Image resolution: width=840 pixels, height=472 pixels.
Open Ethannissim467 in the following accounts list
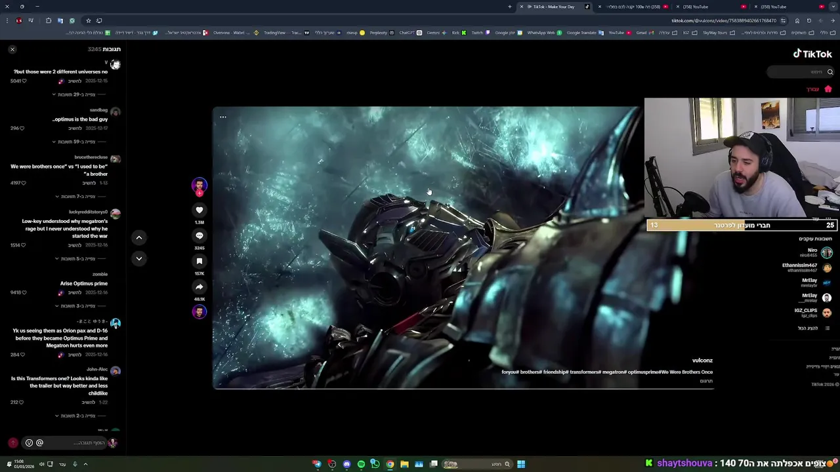point(808,267)
